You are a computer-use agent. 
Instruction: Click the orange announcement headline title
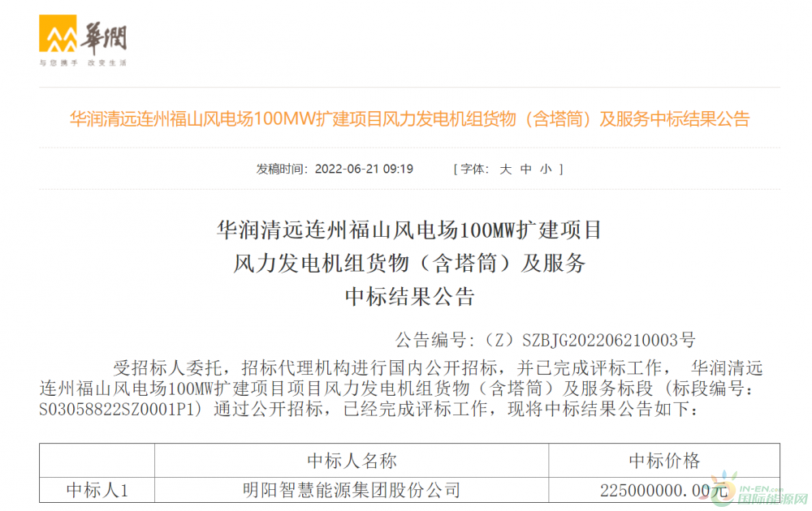[x=409, y=119]
